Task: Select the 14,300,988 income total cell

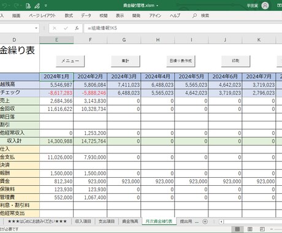Action: (56, 141)
